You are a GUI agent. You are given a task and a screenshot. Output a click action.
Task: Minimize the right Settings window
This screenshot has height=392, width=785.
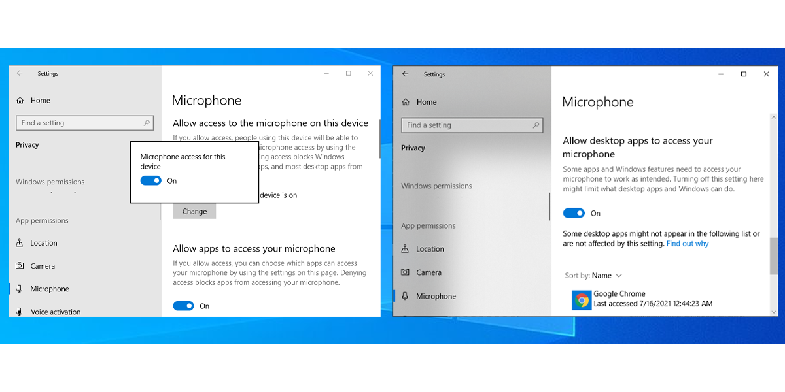point(720,74)
